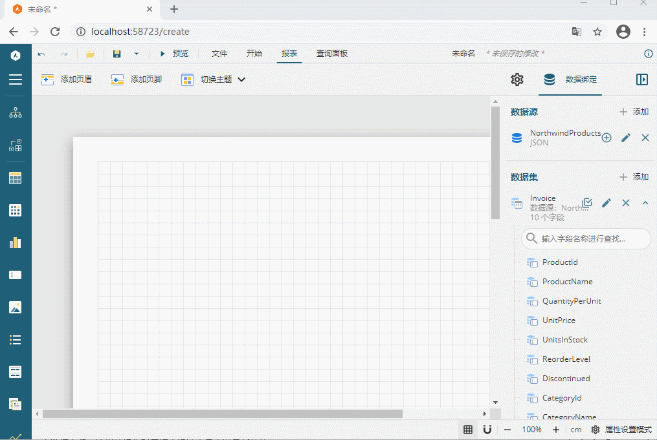Open a new browser tab
Viewport: 657px width, 440px height.
pyautogui.click(x=174, y=9)
